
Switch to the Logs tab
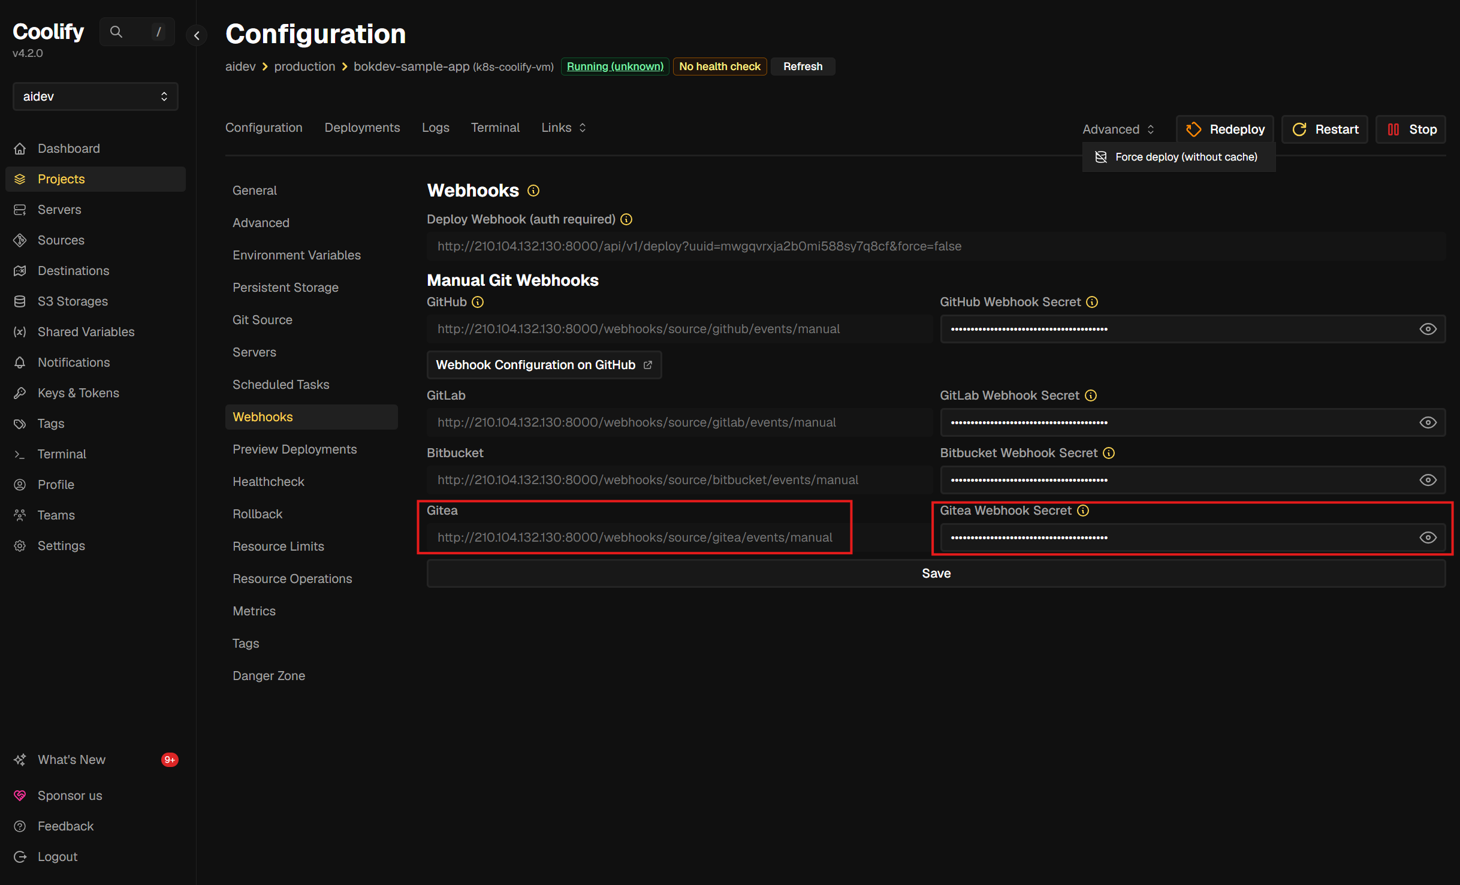(435, 128)
